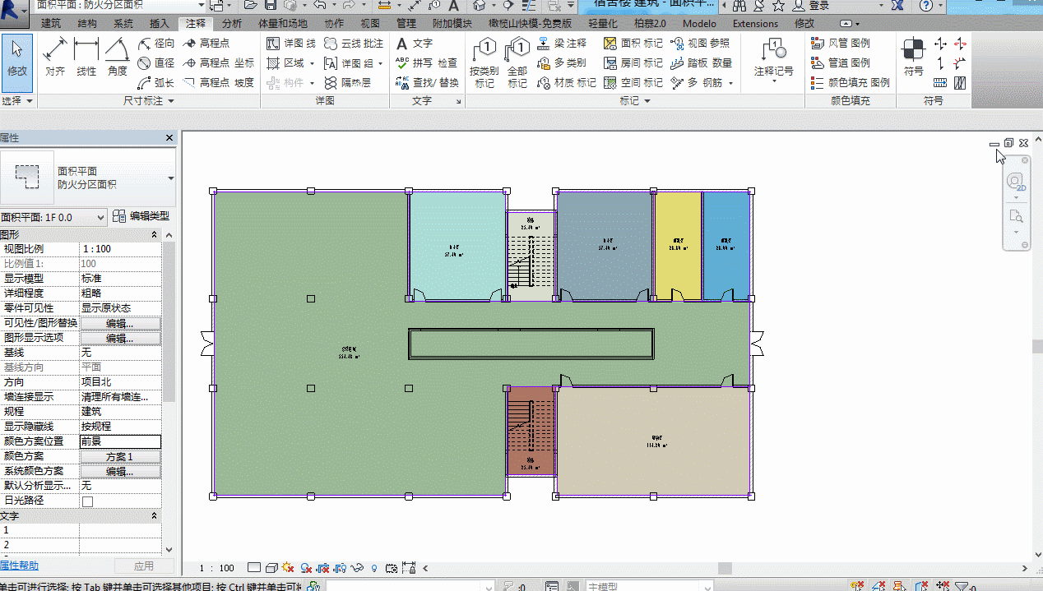Click the 1 : 100 view scale control
This screenshot has height=591, width=1043.
point(218,568)
